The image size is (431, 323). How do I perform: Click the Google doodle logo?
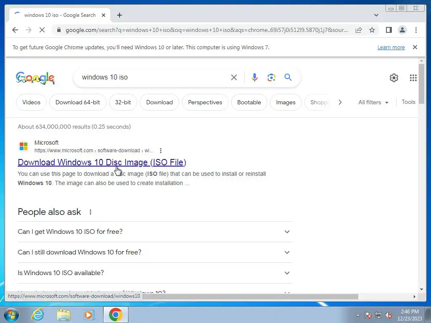tap(35, 78)
